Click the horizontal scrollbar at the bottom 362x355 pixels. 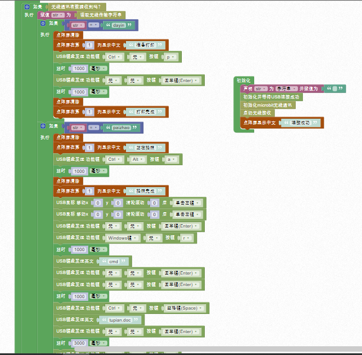pyautogui.click(x=218, y=349)
